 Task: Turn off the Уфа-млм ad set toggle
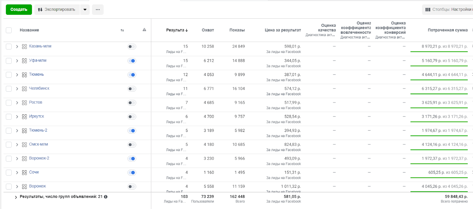tap(132, 61)
